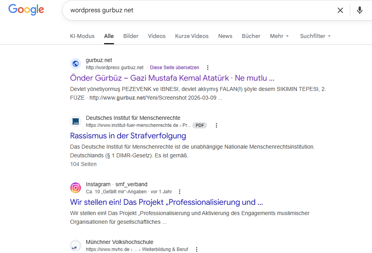Switch to the Bilder tab
Image resolution: width=372 pixels, height=253 pixels.
pos(131,36)
